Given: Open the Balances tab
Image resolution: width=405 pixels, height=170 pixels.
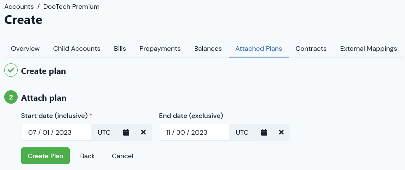Looking at the screenshot, I should tap(208, 49).
